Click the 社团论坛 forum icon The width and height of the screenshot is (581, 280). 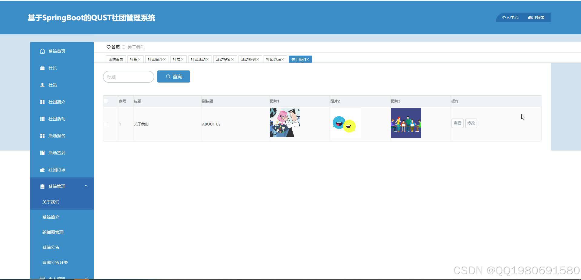coord(42,170)
